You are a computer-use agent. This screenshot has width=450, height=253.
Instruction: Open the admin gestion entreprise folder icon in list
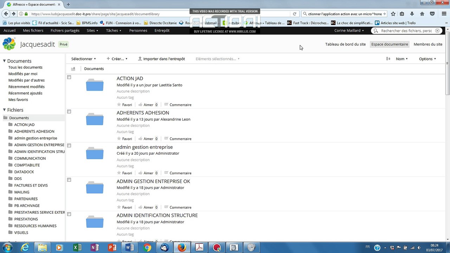[95, 154]
